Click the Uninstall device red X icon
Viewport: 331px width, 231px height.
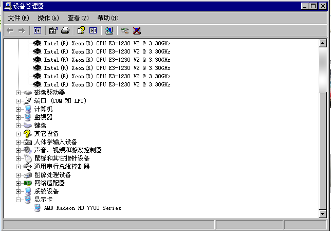point(137,31)
